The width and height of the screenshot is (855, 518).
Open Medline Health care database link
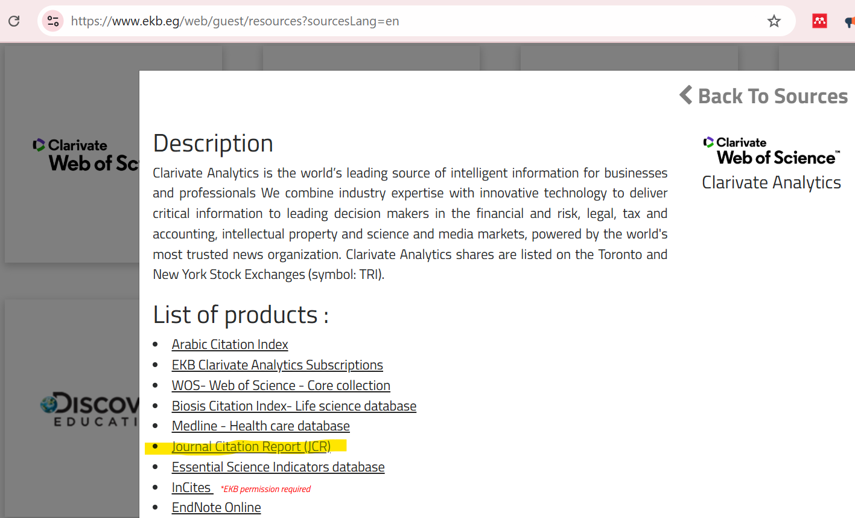(x=261, y=426)
